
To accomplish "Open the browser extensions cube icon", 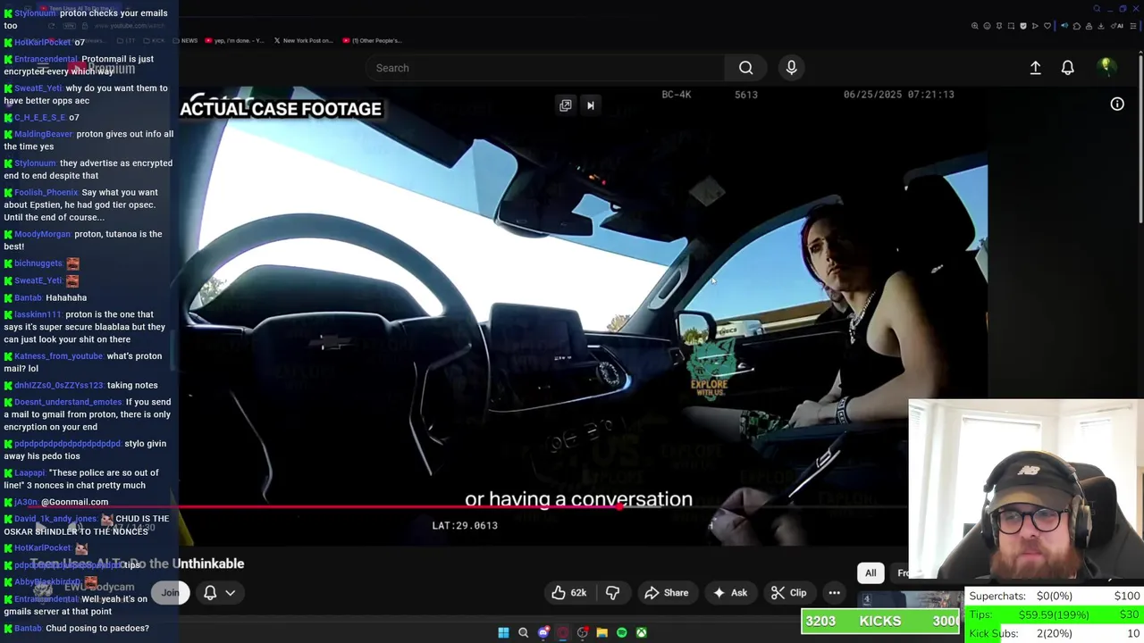I will (x=1077, y=26).
